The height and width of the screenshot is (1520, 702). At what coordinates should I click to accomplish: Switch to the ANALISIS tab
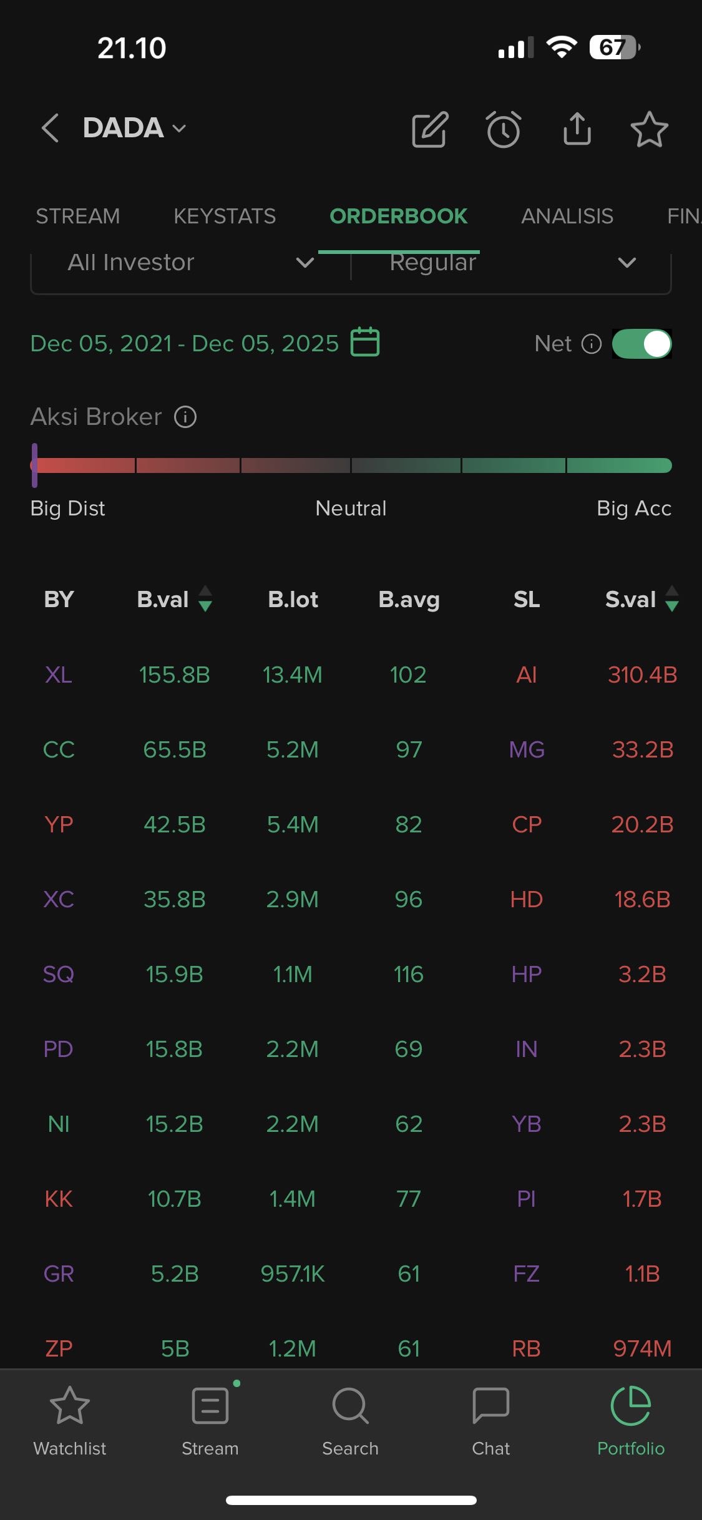coord(567,216)
